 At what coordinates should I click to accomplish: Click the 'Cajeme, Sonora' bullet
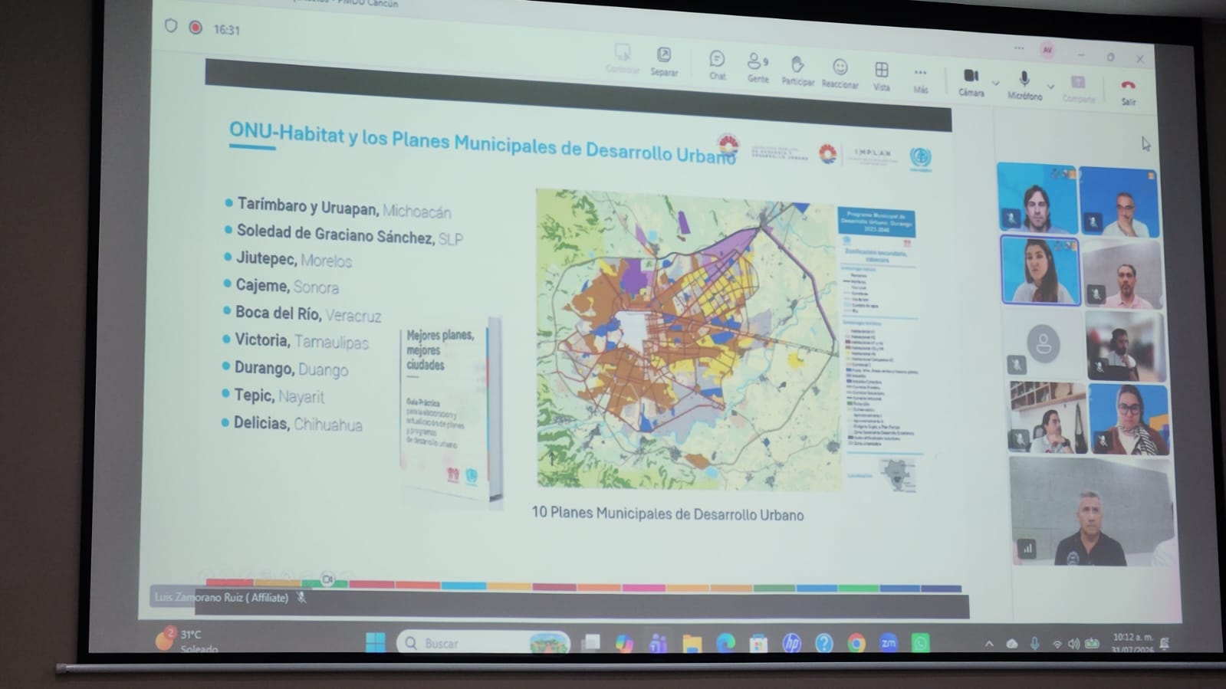pyautogui.click(x=281, y=286)
